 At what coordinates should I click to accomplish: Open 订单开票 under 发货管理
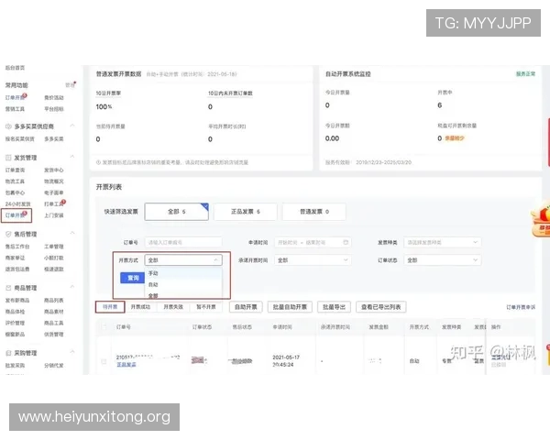pyautogui.click(x=16, y=215)
